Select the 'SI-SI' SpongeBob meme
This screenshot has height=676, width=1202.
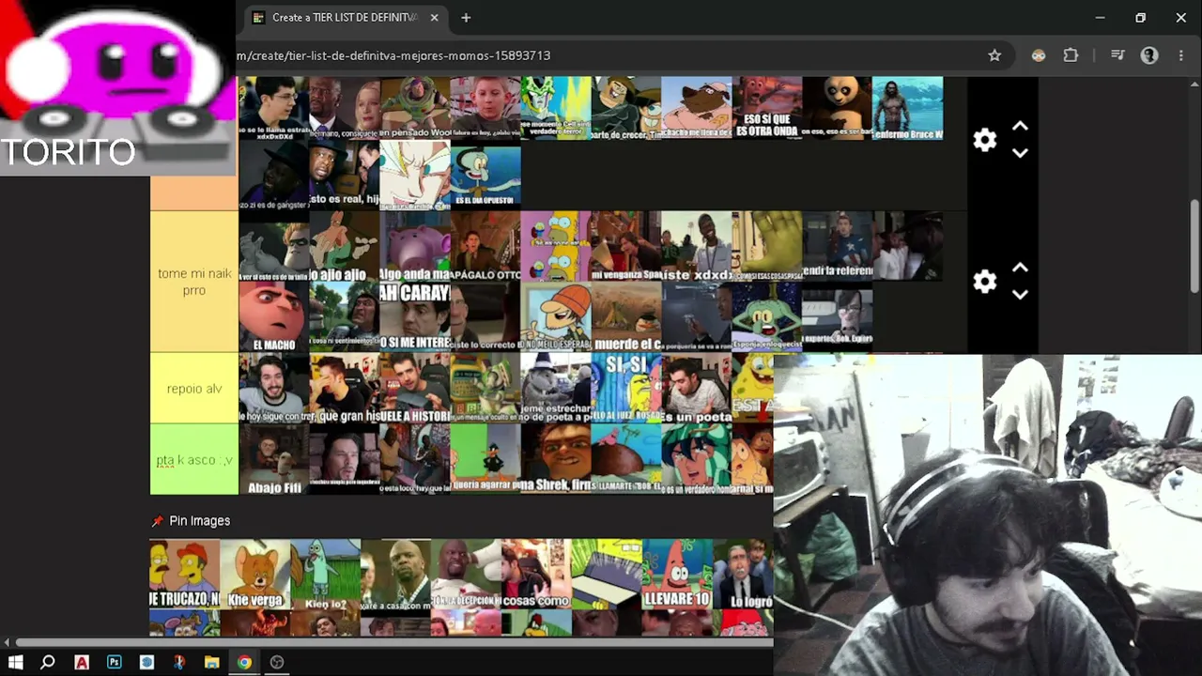pyautogui.click(x=626, y=389)
